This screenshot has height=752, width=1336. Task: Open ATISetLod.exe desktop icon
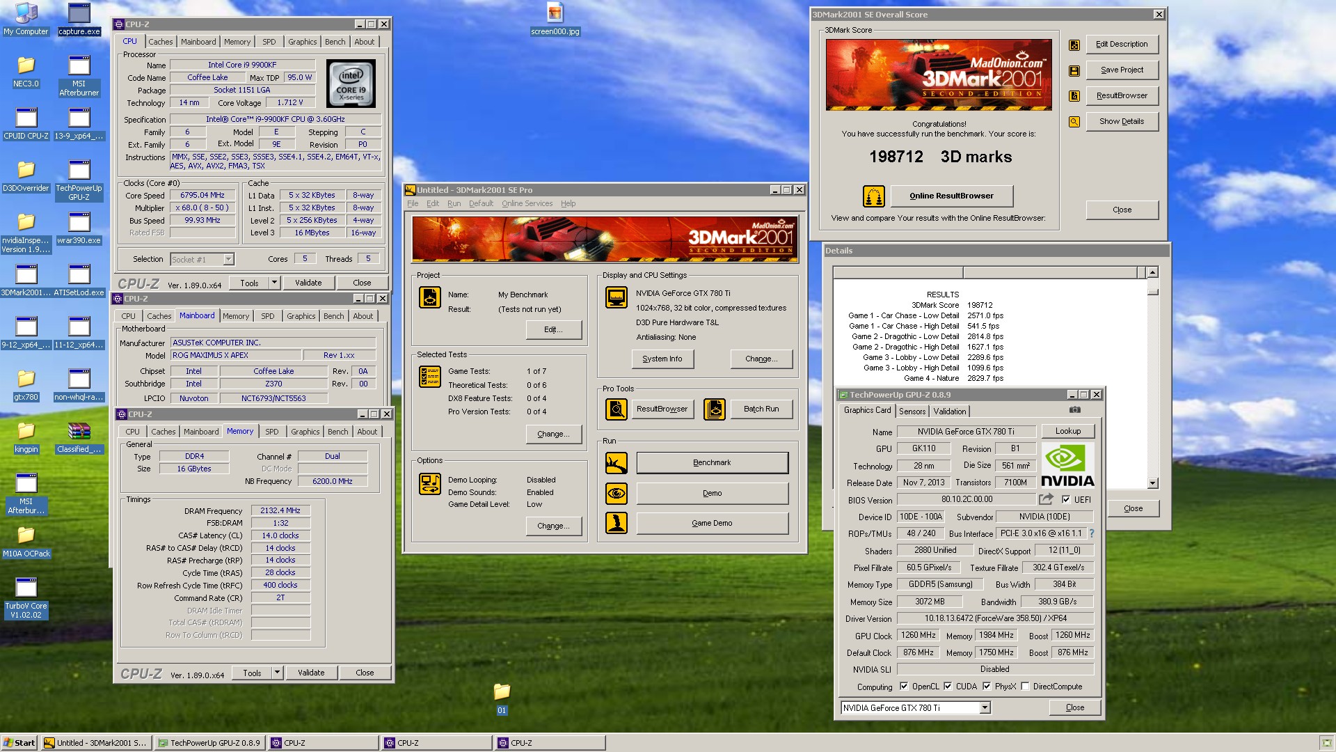coord(79,280)
